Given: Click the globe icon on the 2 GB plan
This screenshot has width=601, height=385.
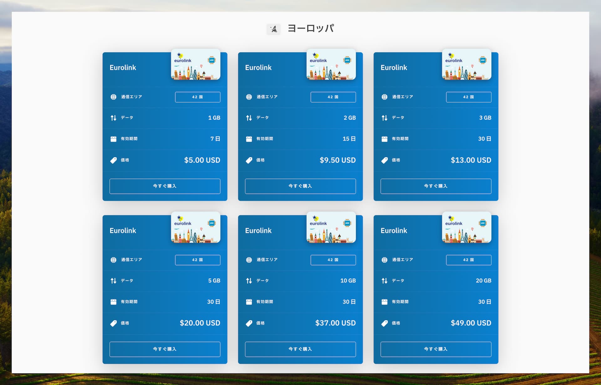Looking at the screenshot, I should [249, 97].
